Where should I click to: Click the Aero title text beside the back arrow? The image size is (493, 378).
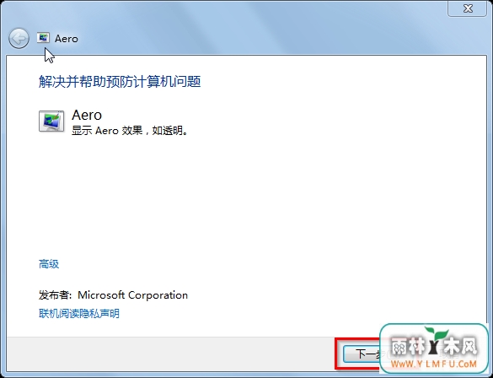point(67,39)
